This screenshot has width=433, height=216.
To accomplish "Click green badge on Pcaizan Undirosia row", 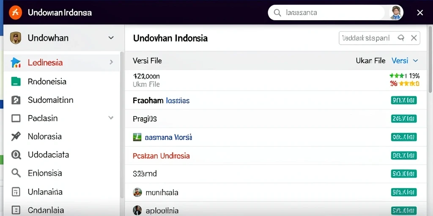I will (x=404, y=156).
